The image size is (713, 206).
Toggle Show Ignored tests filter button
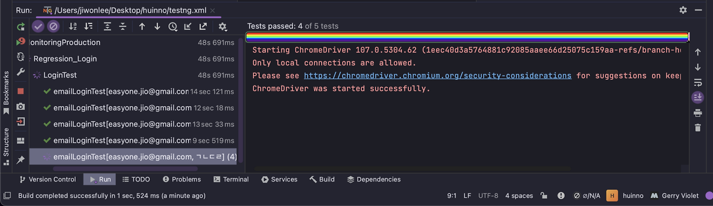tap(53, 26)
